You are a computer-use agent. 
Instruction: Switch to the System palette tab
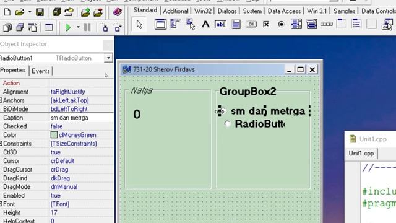(252, 11)
